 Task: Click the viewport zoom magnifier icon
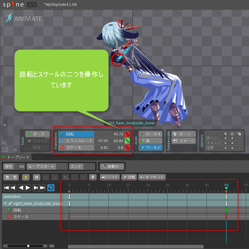coord(5,143)
